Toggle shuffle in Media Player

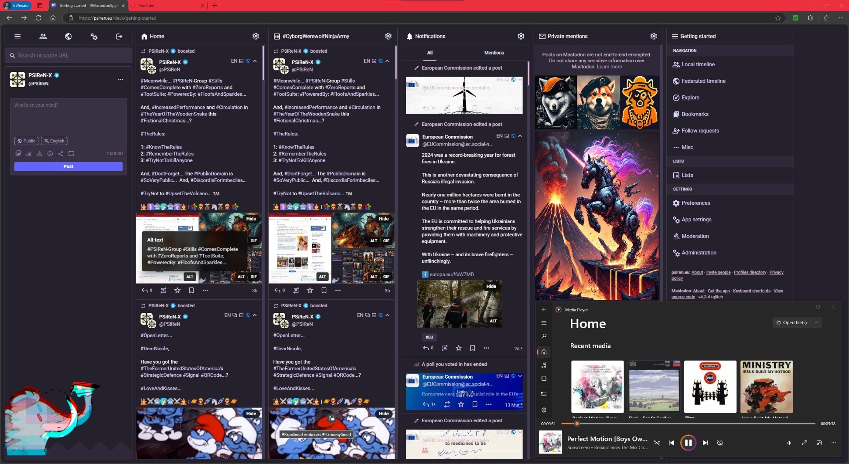(x=657, y=443)
